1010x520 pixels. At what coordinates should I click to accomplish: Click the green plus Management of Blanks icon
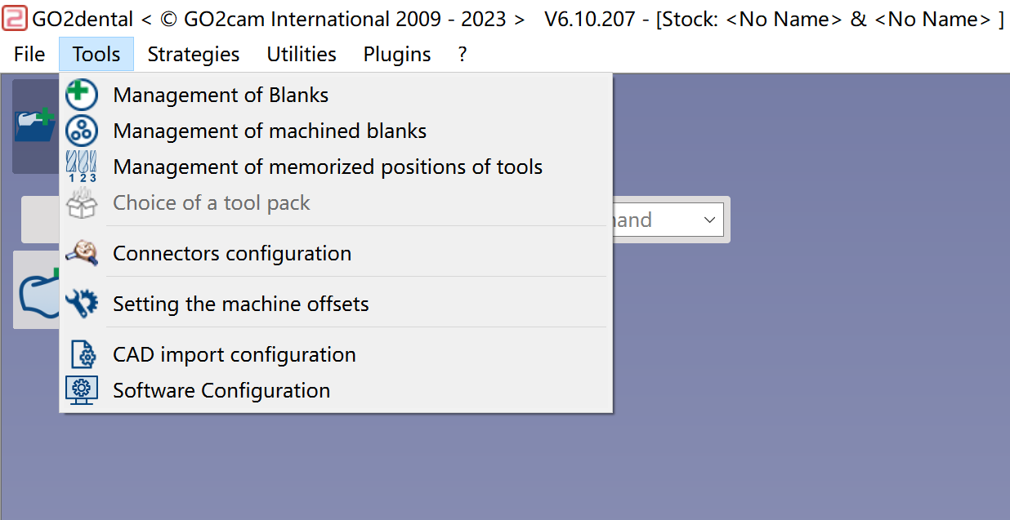(81, 95)
